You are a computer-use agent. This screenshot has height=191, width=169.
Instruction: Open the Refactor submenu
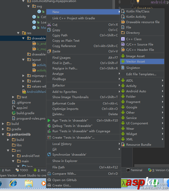click(59, 85)
